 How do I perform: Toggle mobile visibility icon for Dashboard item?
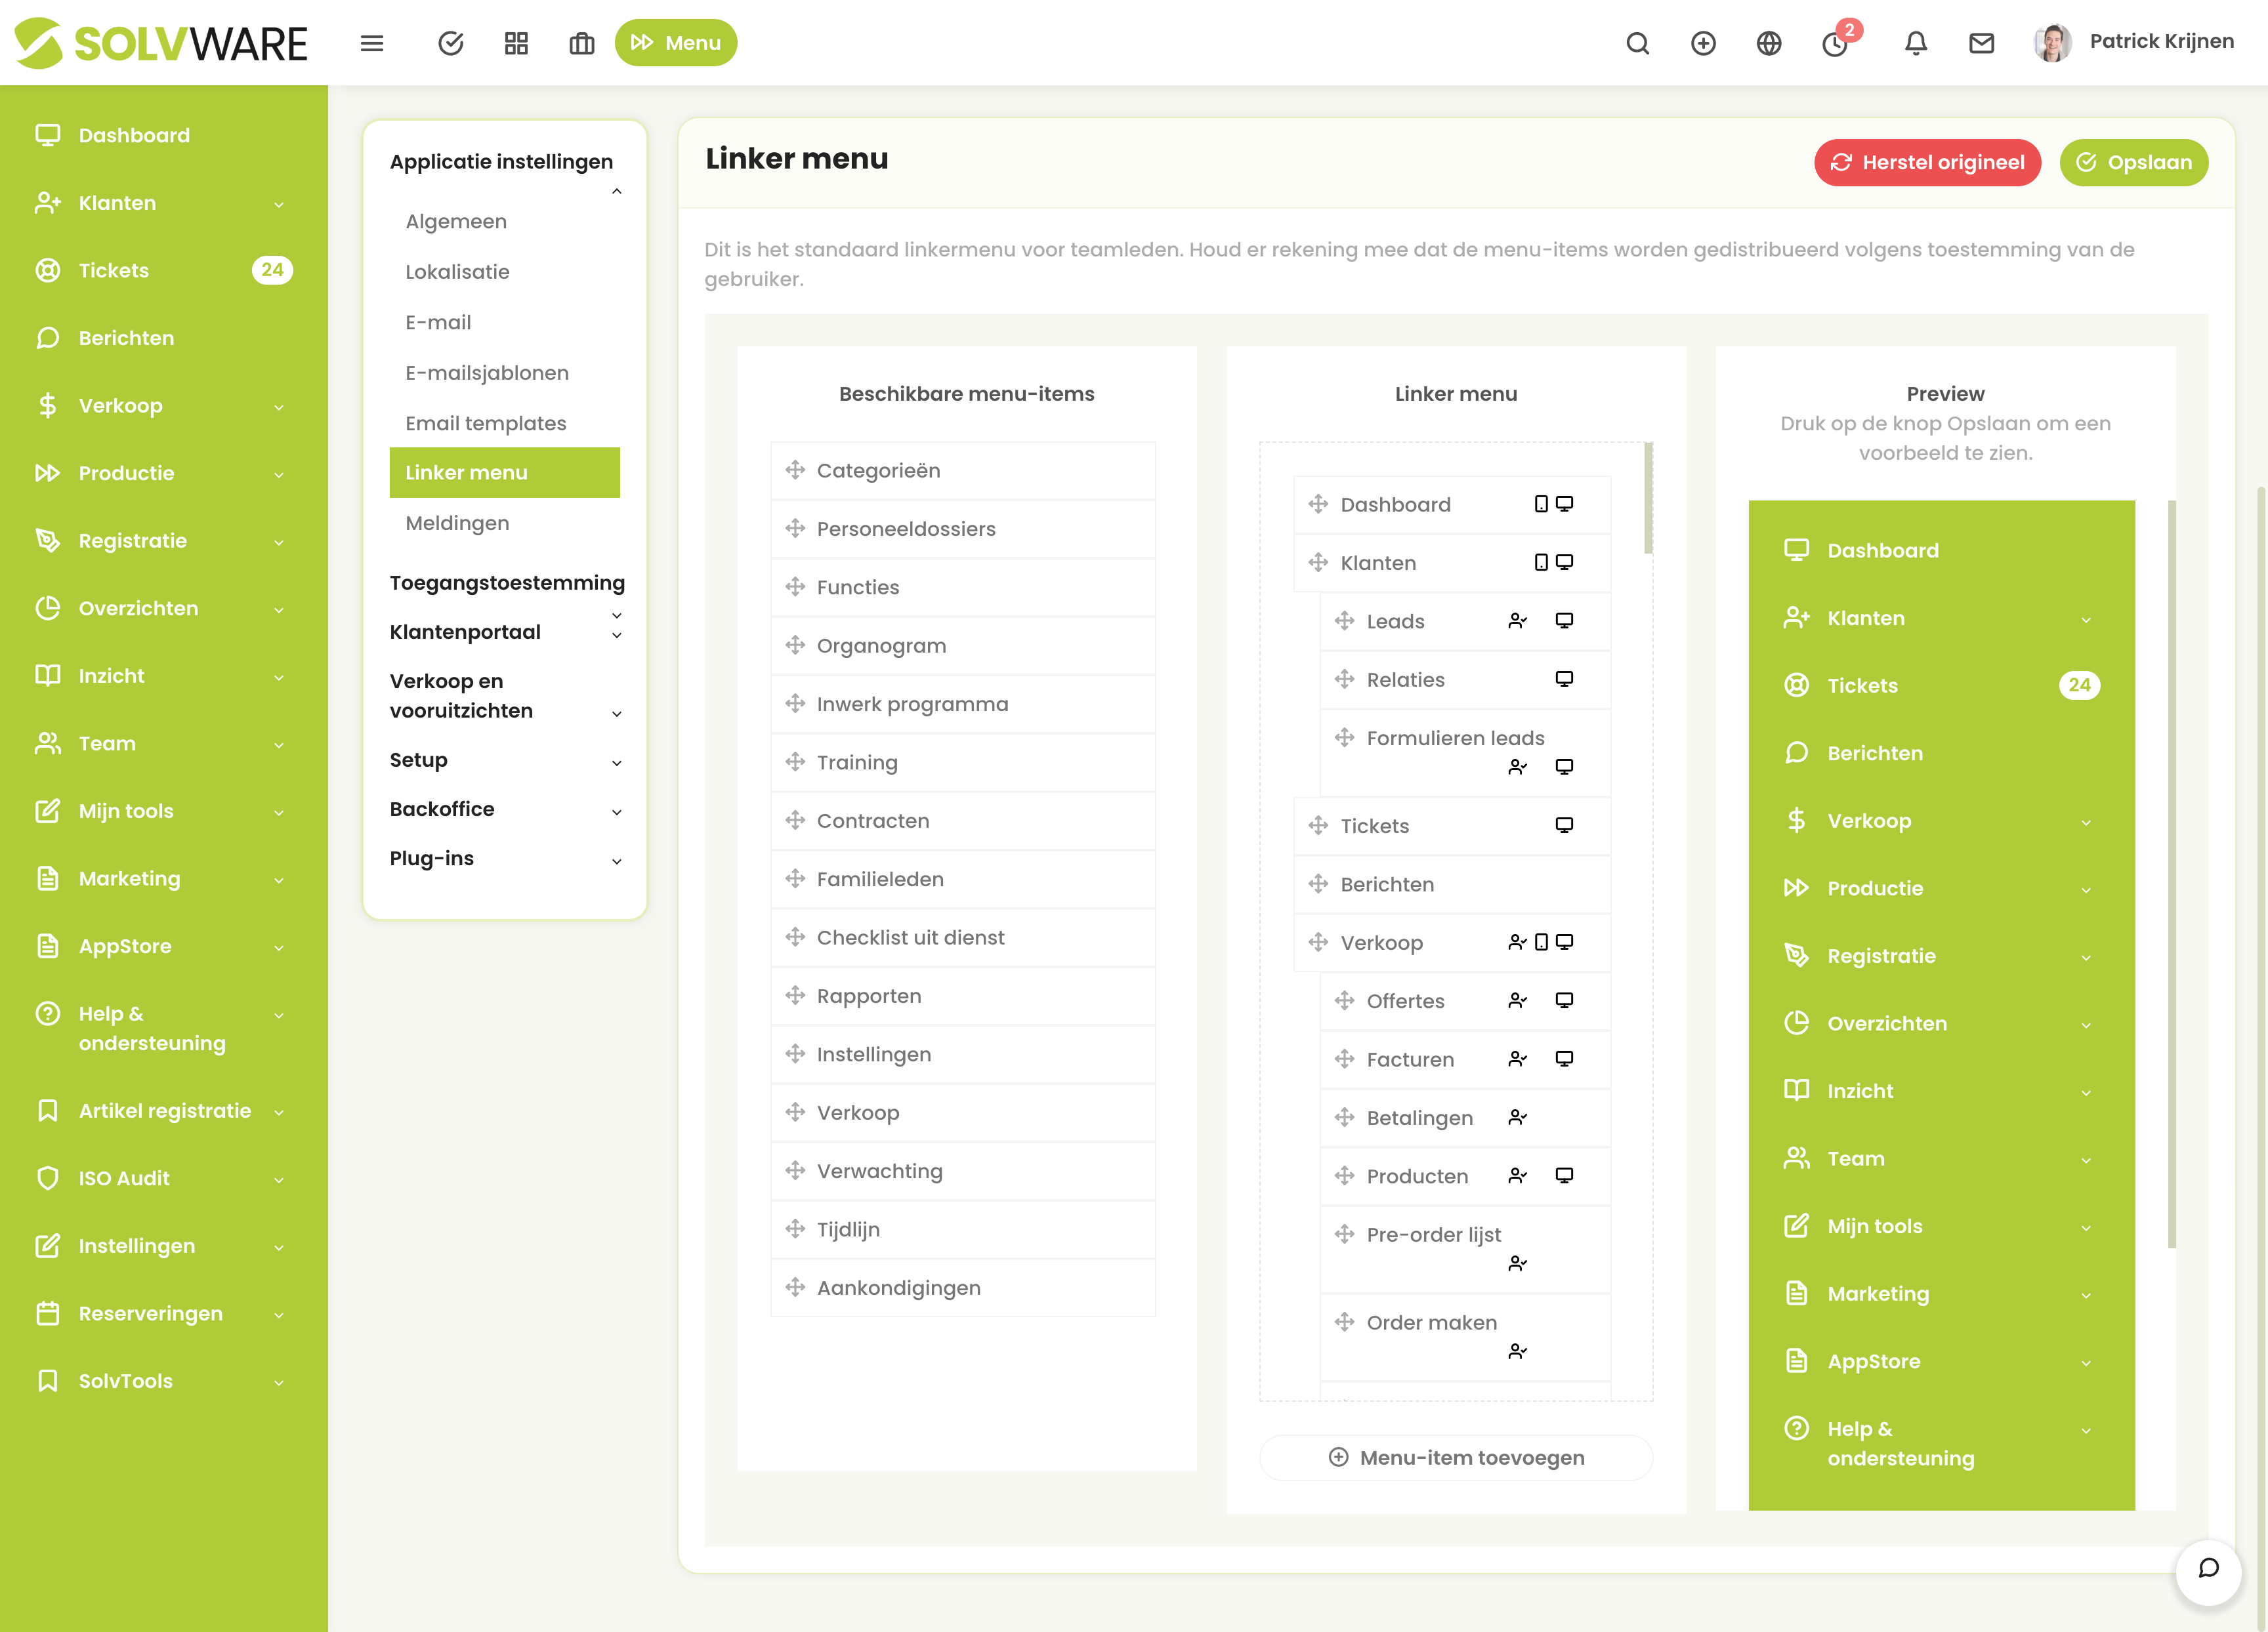pos(1541,504)
